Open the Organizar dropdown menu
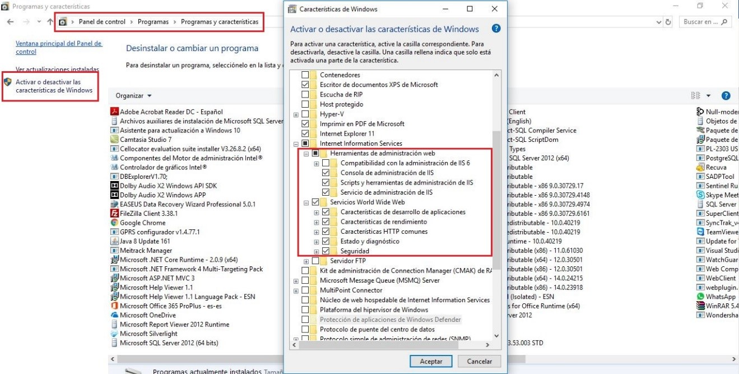This screenshot has width=739, height=374. [134, 96]
